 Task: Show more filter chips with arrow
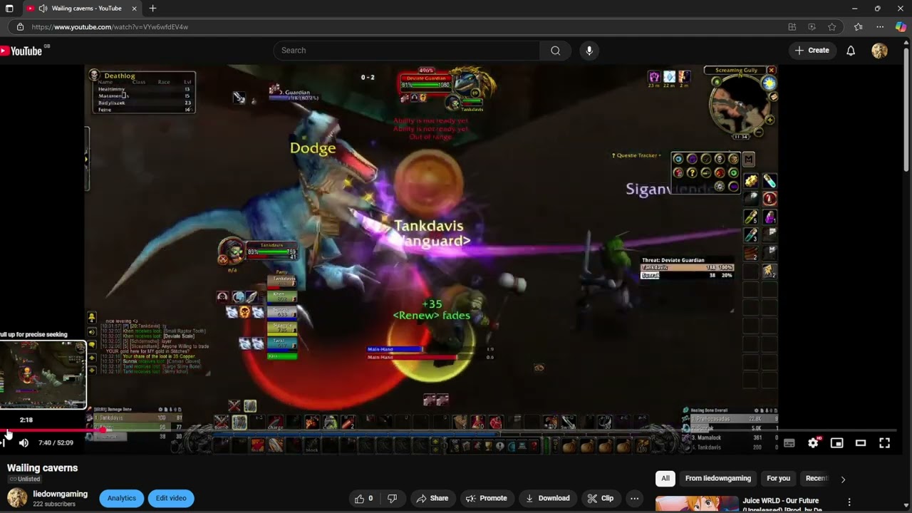[843, 480]
